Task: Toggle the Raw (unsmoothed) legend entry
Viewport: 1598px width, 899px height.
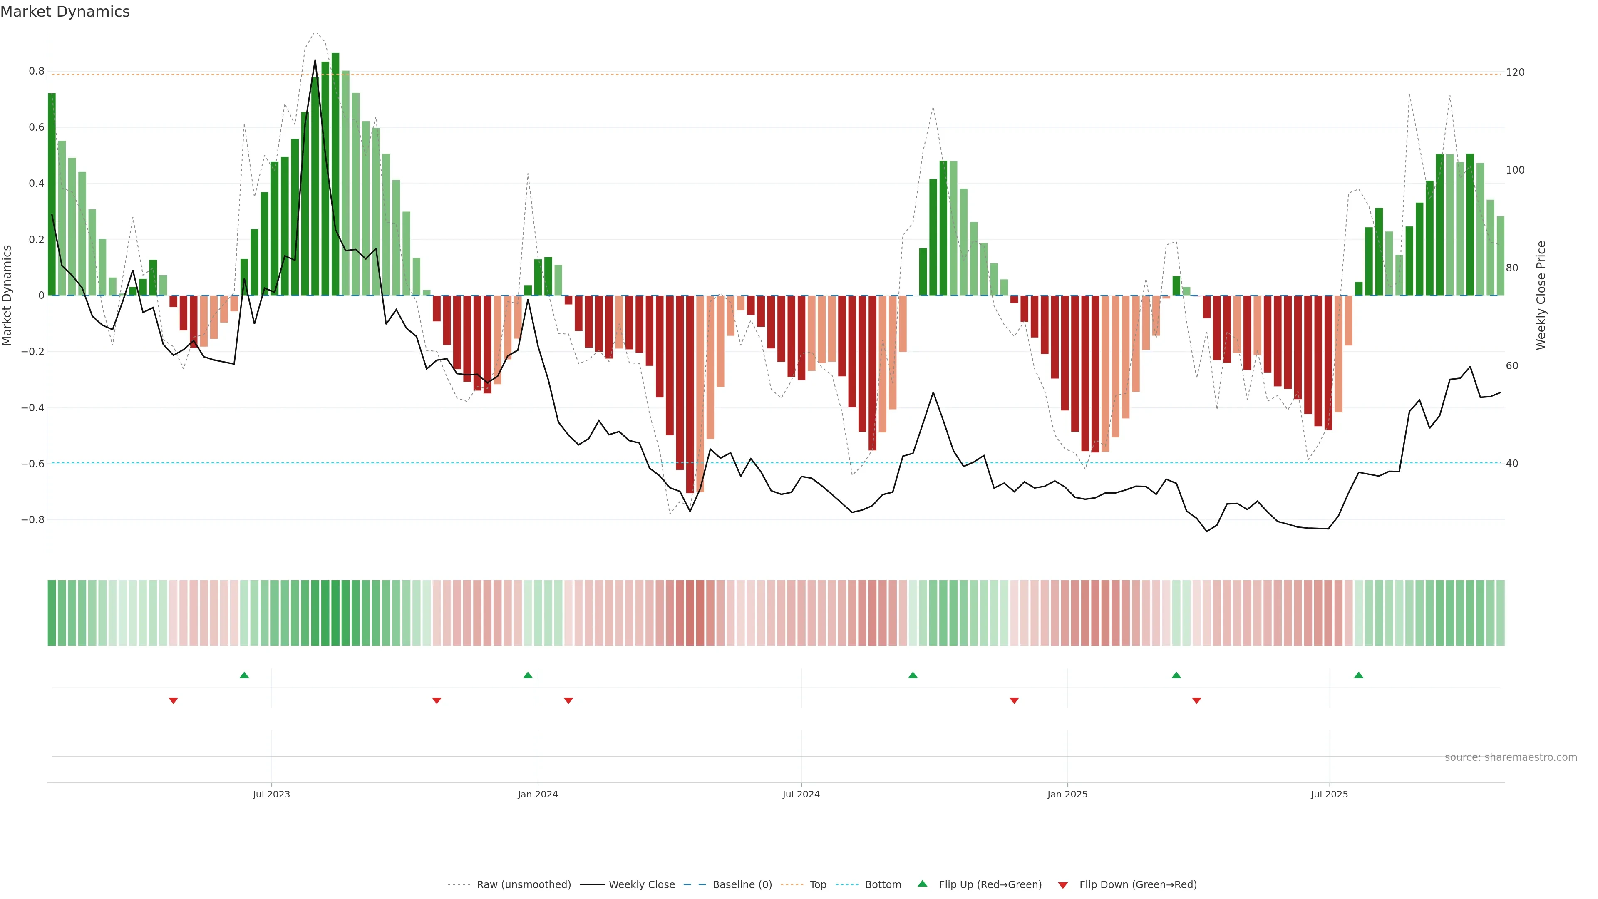Action: 523,885
